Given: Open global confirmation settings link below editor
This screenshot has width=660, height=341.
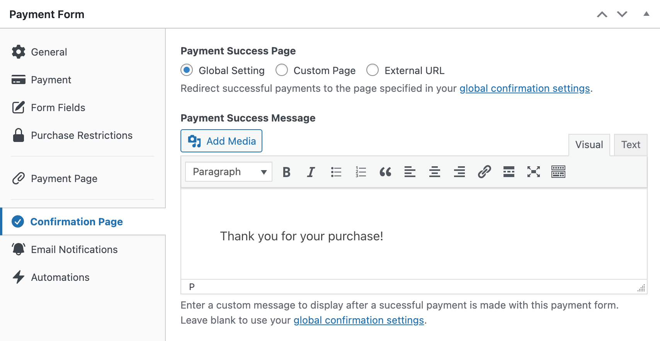Looking at the screenshot, I should point(359,320).
